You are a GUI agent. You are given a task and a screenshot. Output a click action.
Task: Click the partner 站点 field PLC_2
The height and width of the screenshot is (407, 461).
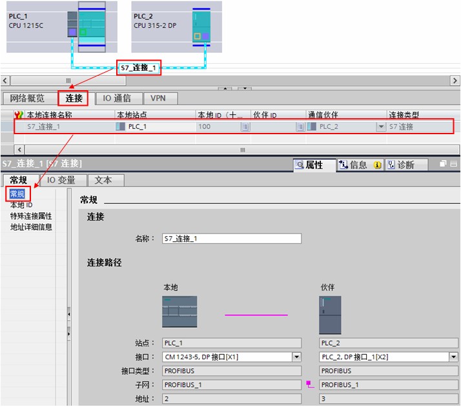(x=389, y=342)
